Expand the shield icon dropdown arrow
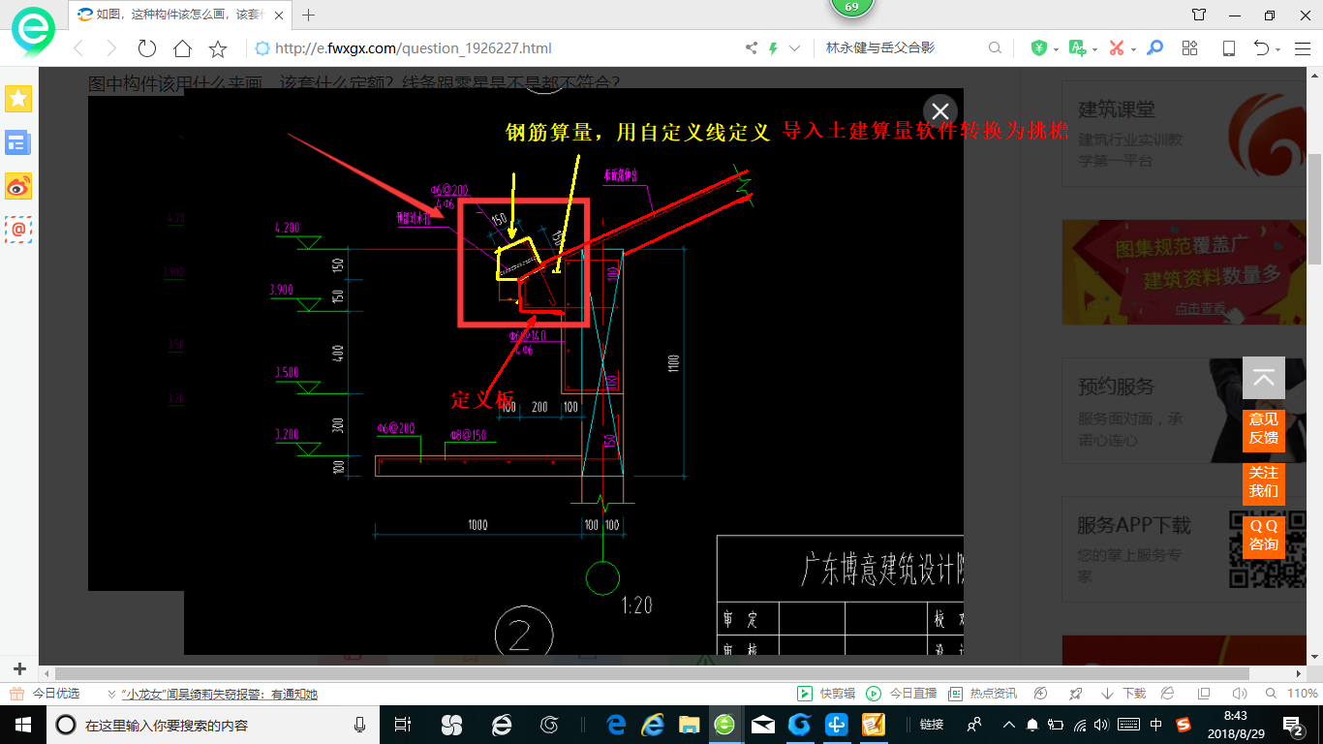1323x744 pixels. click(1056, 49)
